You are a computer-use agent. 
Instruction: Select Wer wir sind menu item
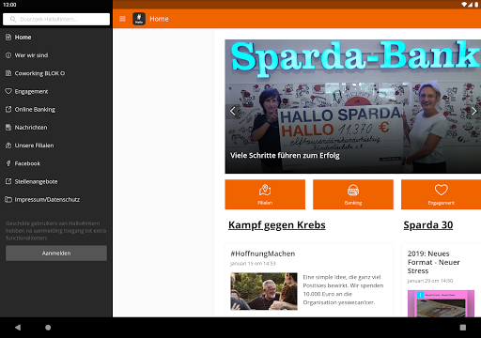click(x=56, y=55)
